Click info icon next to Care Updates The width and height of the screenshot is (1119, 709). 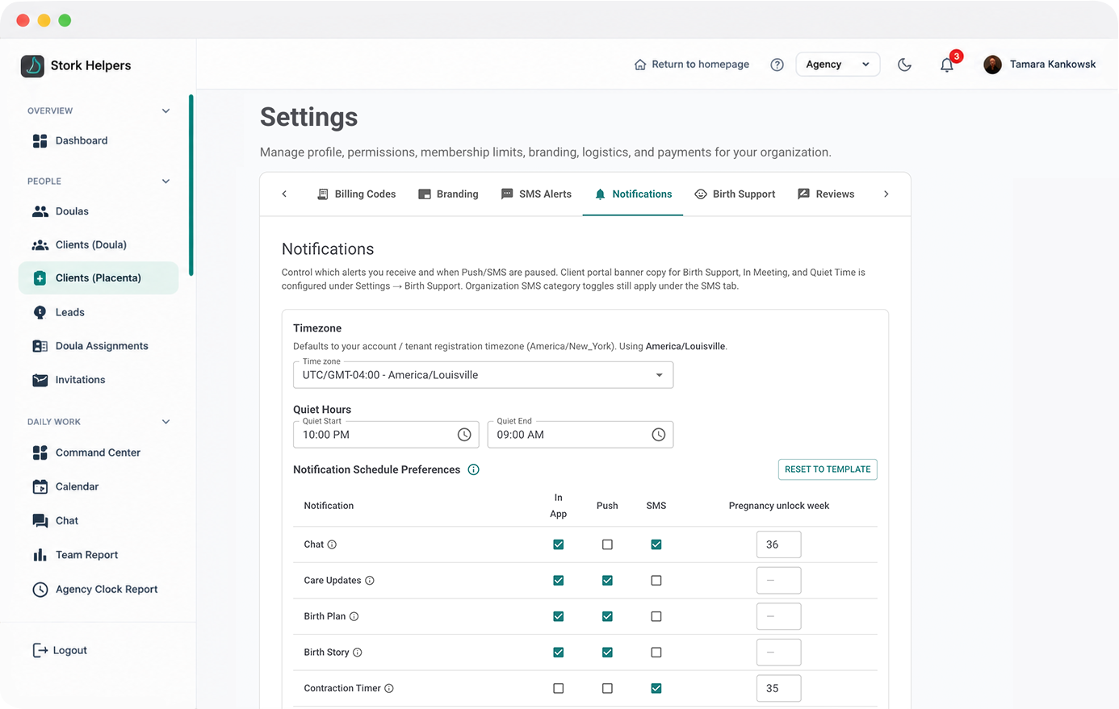[x=370, y=581]
